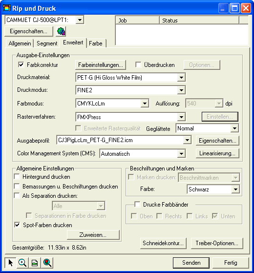This screenshot has height=273, width=254.
Task: Open the Farbe Schwarz color dropdown
Action: (x=235, y=189)
